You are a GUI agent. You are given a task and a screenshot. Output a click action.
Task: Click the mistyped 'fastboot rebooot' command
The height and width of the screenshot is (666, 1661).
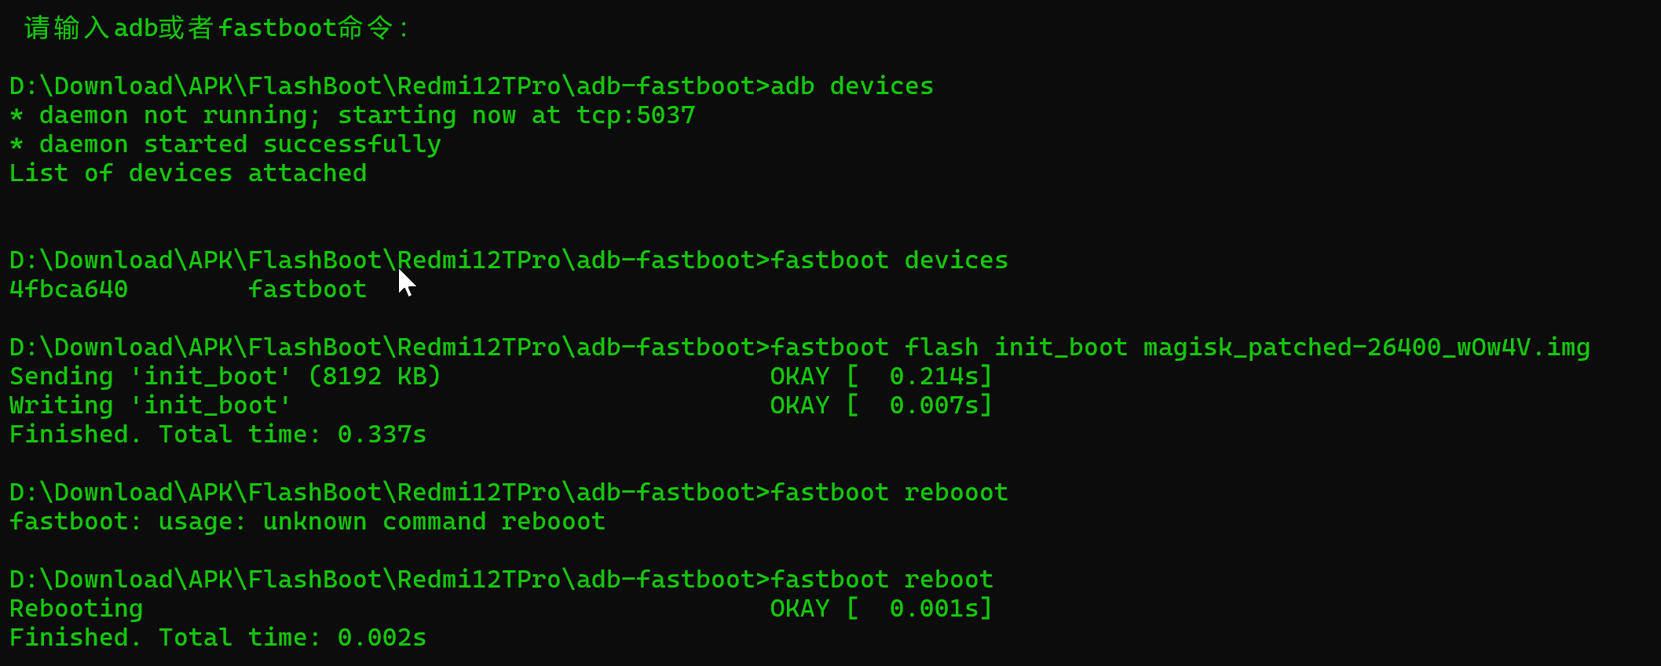889,493
